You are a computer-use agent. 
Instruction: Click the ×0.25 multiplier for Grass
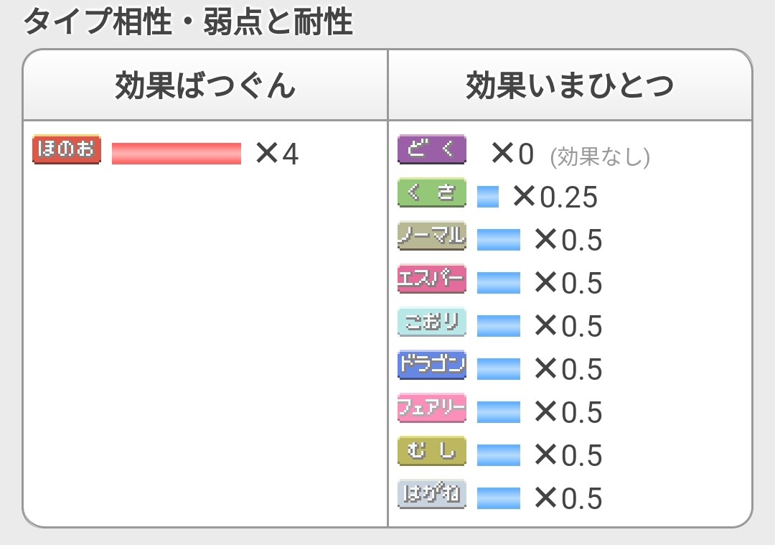click(555, 196)
